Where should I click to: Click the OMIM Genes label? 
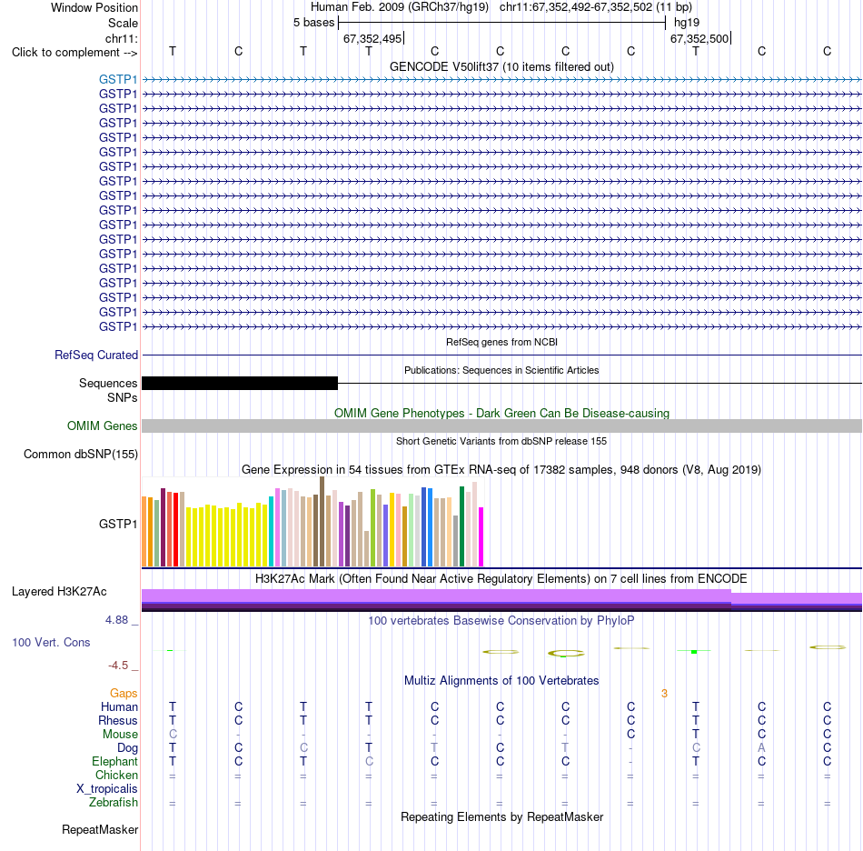pyautogui.click(x=102, y=425)
